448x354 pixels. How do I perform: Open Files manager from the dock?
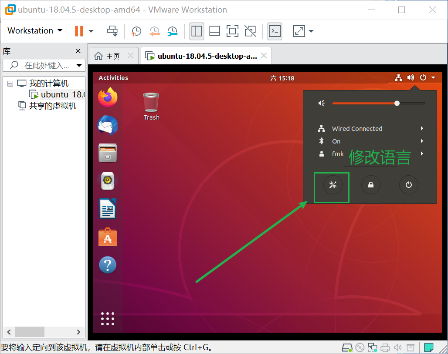pyautogui.click(x=108, y=153)
